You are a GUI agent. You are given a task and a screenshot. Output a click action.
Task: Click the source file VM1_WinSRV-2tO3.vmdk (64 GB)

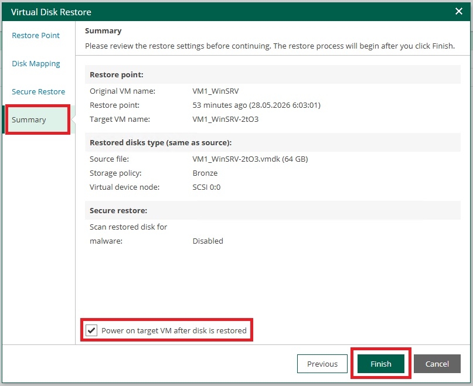[x=250, y=159]
